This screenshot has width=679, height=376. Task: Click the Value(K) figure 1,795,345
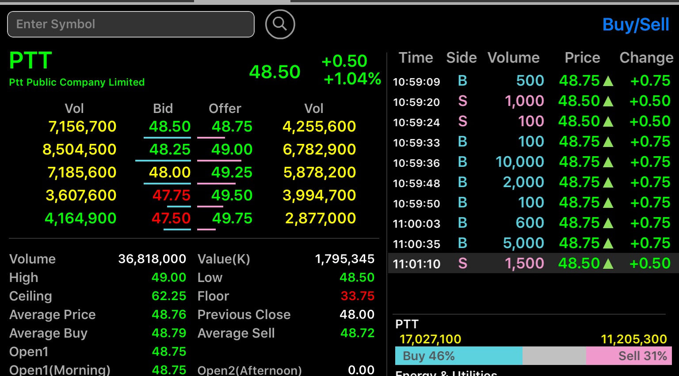[x=345, y=259]
